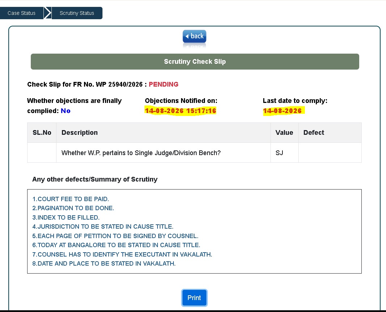Click the DATE AND PLACE IN VAKALATH line
386x312 pixels.
point(104,263)
